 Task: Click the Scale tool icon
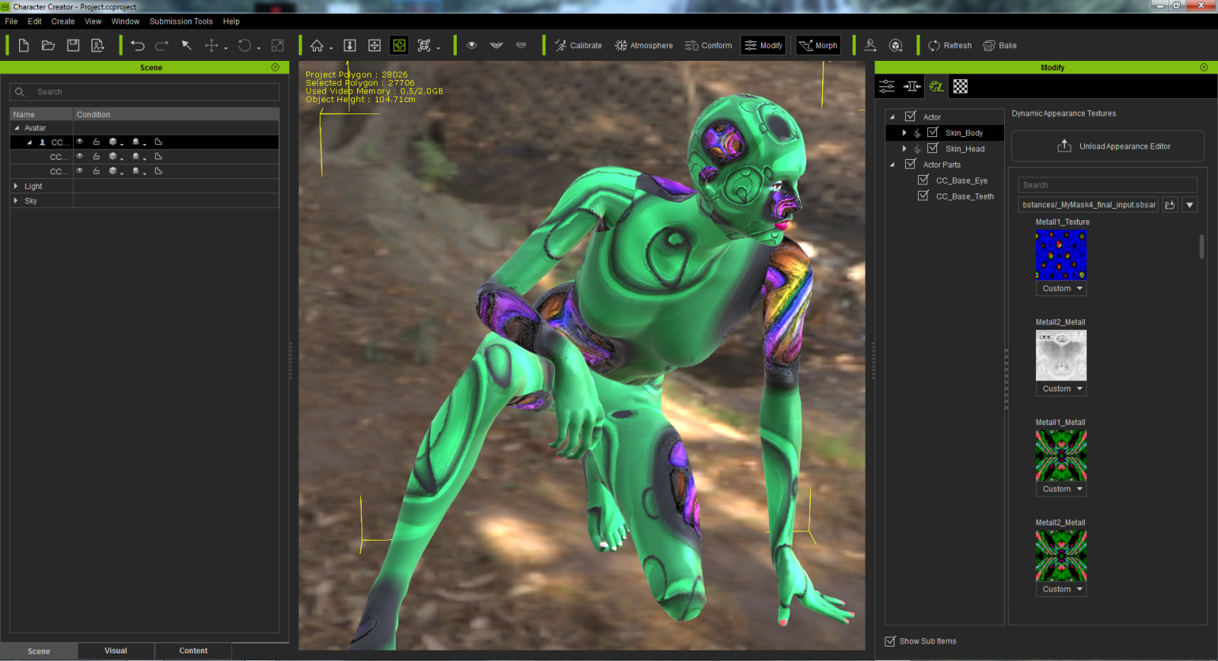point(278,46)
